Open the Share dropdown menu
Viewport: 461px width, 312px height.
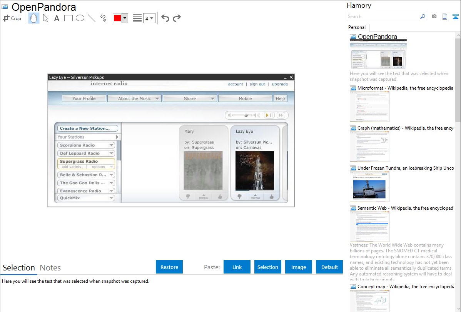click(190, 98)
